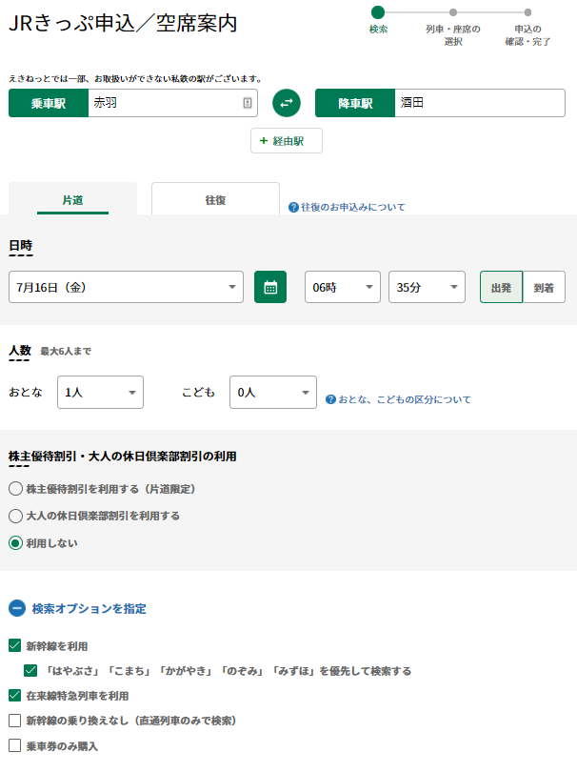The height and width of the screenshot is (773, 577).
Task: Switch to the 往復 round-trip tab
Action: [x=215, y=199]
